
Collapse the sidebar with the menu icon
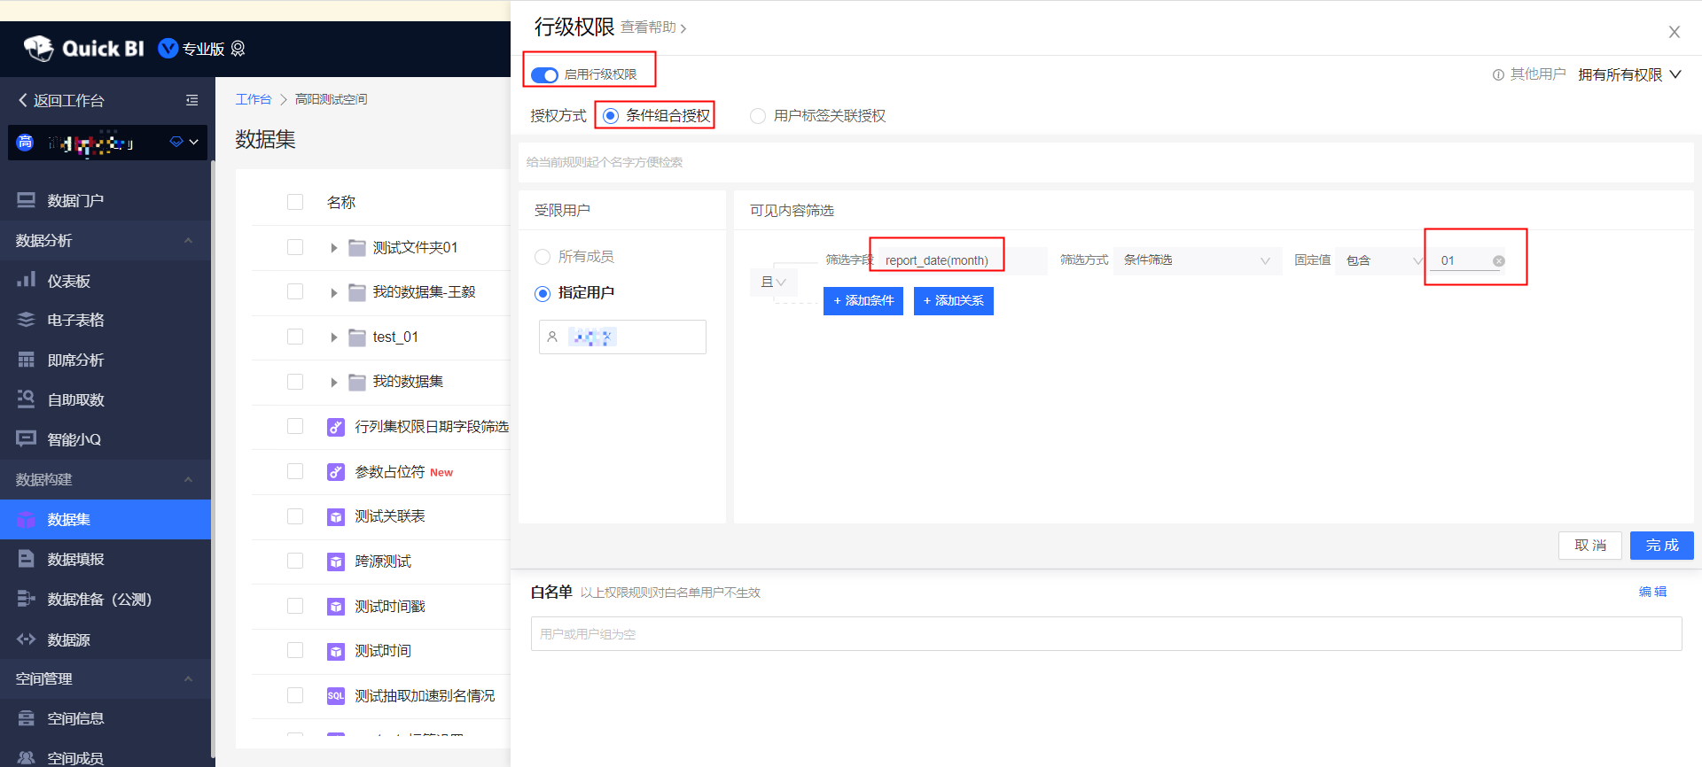click(191, 100)
